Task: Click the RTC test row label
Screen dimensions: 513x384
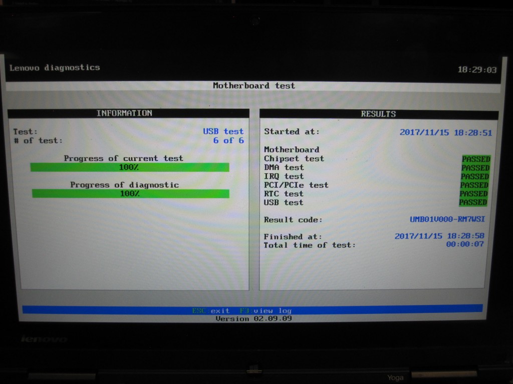Action: 284,194
